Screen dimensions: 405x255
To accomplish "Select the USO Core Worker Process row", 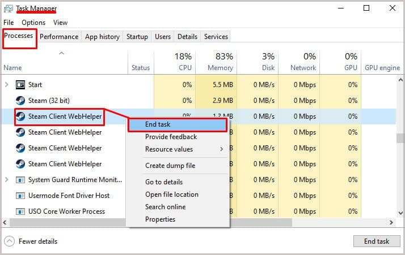I will pyautogui.click(x=66, y=211).
